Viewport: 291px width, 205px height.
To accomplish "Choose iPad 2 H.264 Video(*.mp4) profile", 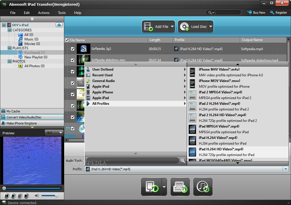I will coord(238,106).
